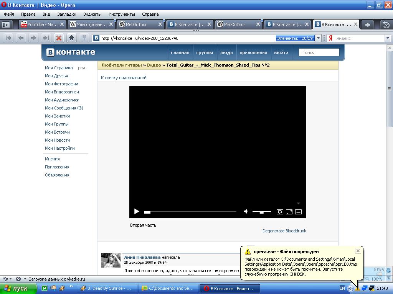Image resolution: width=393 pixels, height=294 pixels.
Task: Click the Opera Home toolbar button
Action: tap(71, 38)
